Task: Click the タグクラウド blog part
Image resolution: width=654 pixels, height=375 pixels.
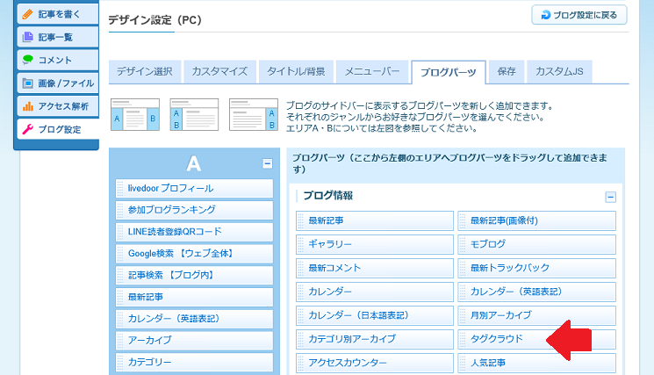Action: [x=536, y=339]
